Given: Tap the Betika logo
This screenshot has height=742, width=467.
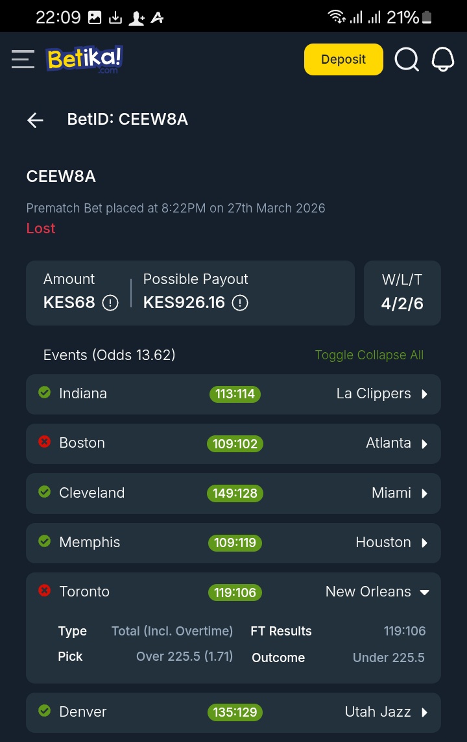Looking at the screenshot, I should pyautogui.click(x=84, y=59).
